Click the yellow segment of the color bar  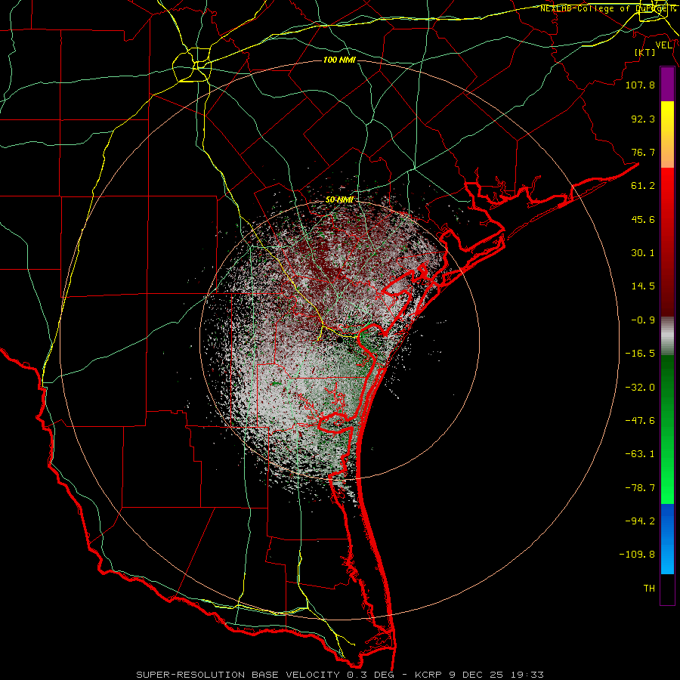click(667, 134)
